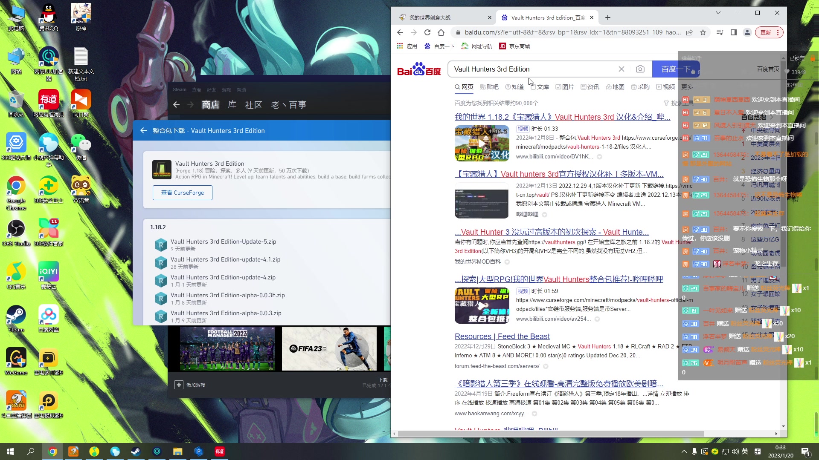Select 贴吧 tab on Baidu
Screen dimensions: 819x460
(489, 87)
